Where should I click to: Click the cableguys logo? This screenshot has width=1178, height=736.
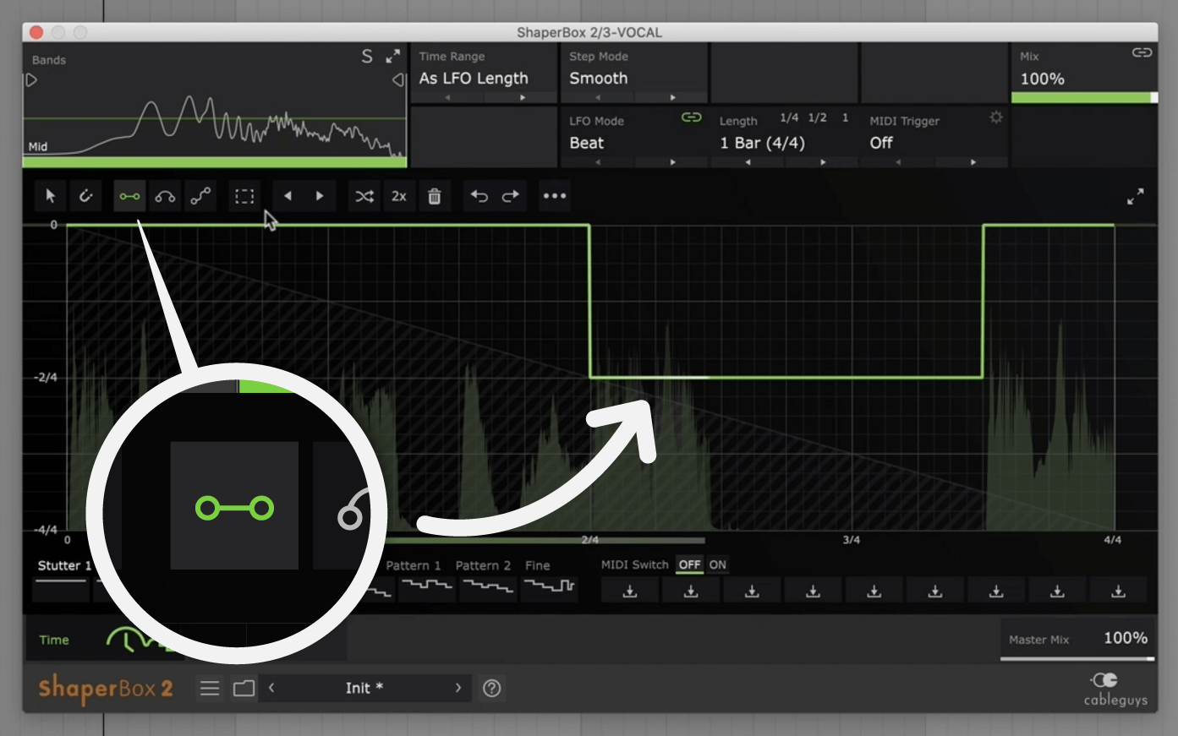click(1115, 689)
